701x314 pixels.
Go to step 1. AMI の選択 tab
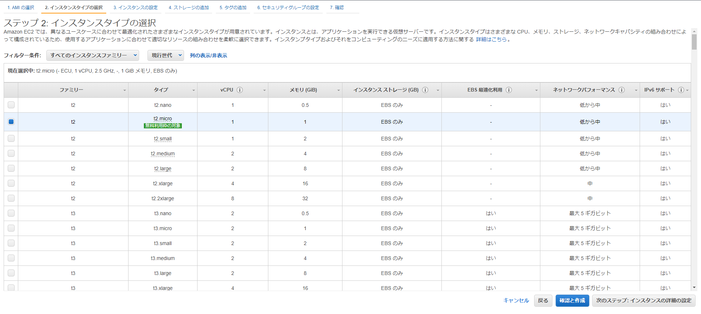(x=21, y=8)
